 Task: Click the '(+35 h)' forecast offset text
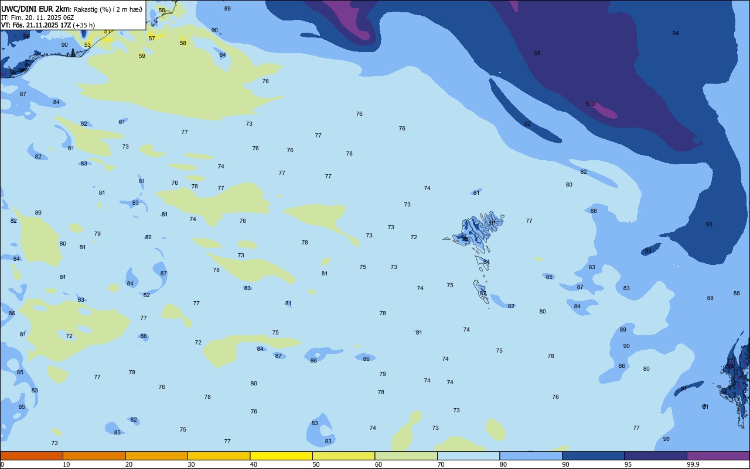coord(84,25)
